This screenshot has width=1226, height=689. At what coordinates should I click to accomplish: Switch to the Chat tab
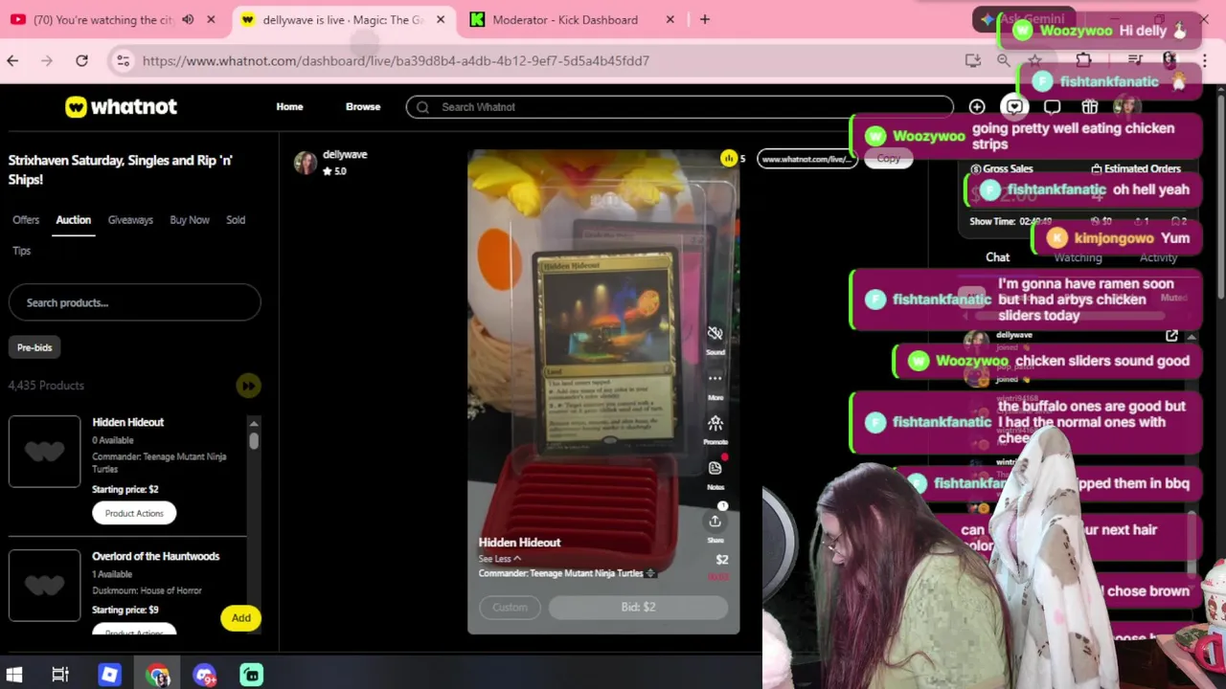(997, 257)
